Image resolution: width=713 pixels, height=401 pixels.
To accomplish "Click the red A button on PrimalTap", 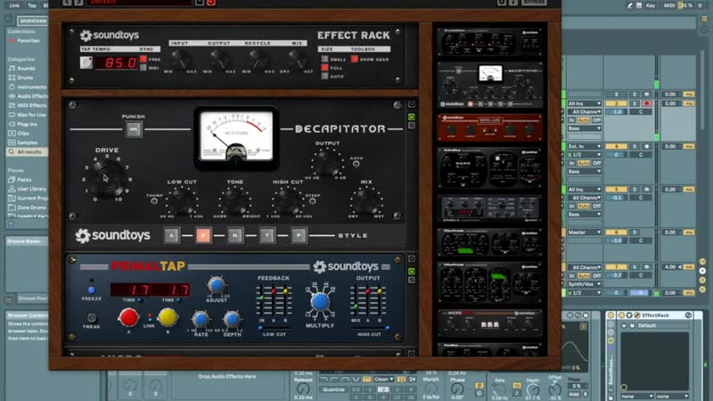I will (128, 317).
